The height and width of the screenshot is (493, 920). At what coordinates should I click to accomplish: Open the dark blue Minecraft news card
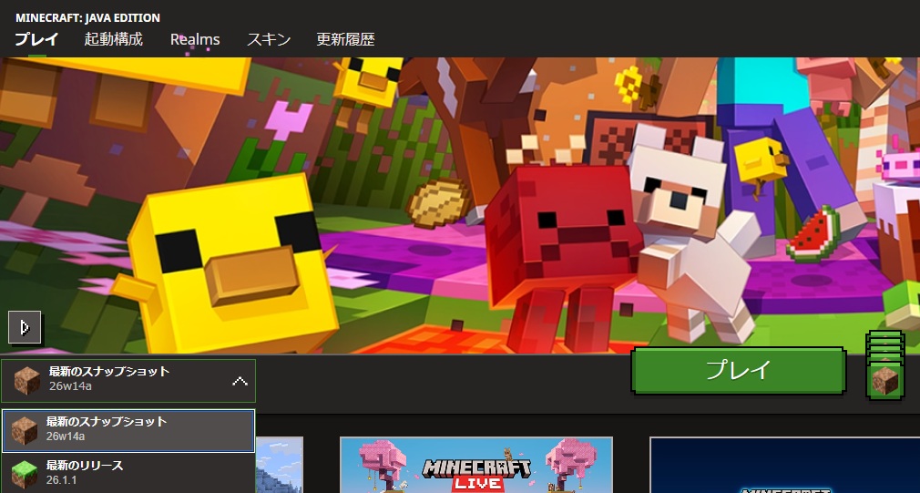783,466
